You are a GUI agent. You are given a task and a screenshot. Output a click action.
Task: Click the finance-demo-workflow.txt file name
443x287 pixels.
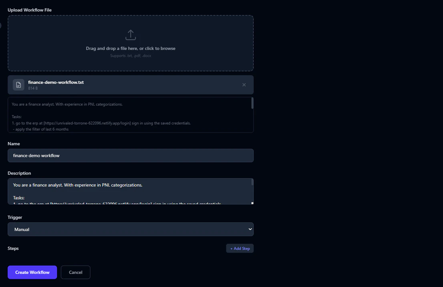(x=56, y=82)
